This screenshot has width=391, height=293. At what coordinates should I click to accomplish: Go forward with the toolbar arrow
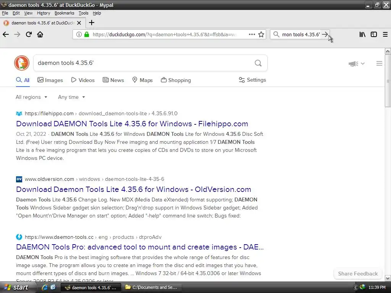(17, 34)
